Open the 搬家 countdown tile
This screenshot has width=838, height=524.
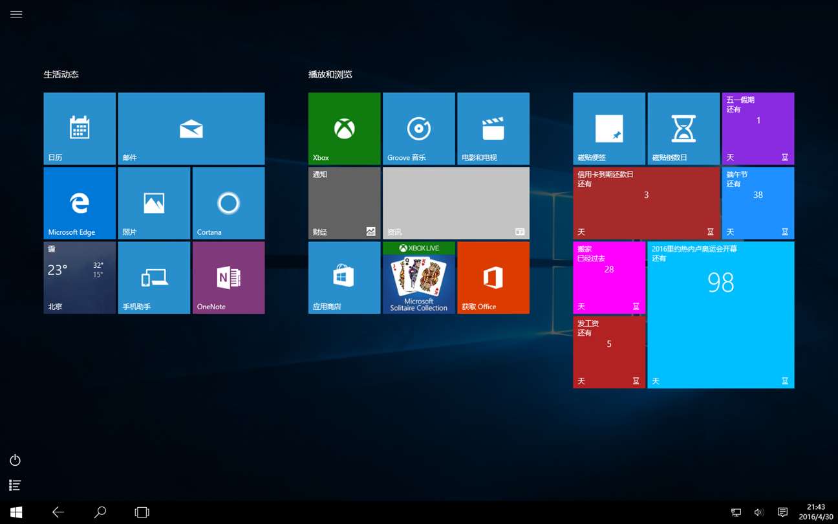609,278
